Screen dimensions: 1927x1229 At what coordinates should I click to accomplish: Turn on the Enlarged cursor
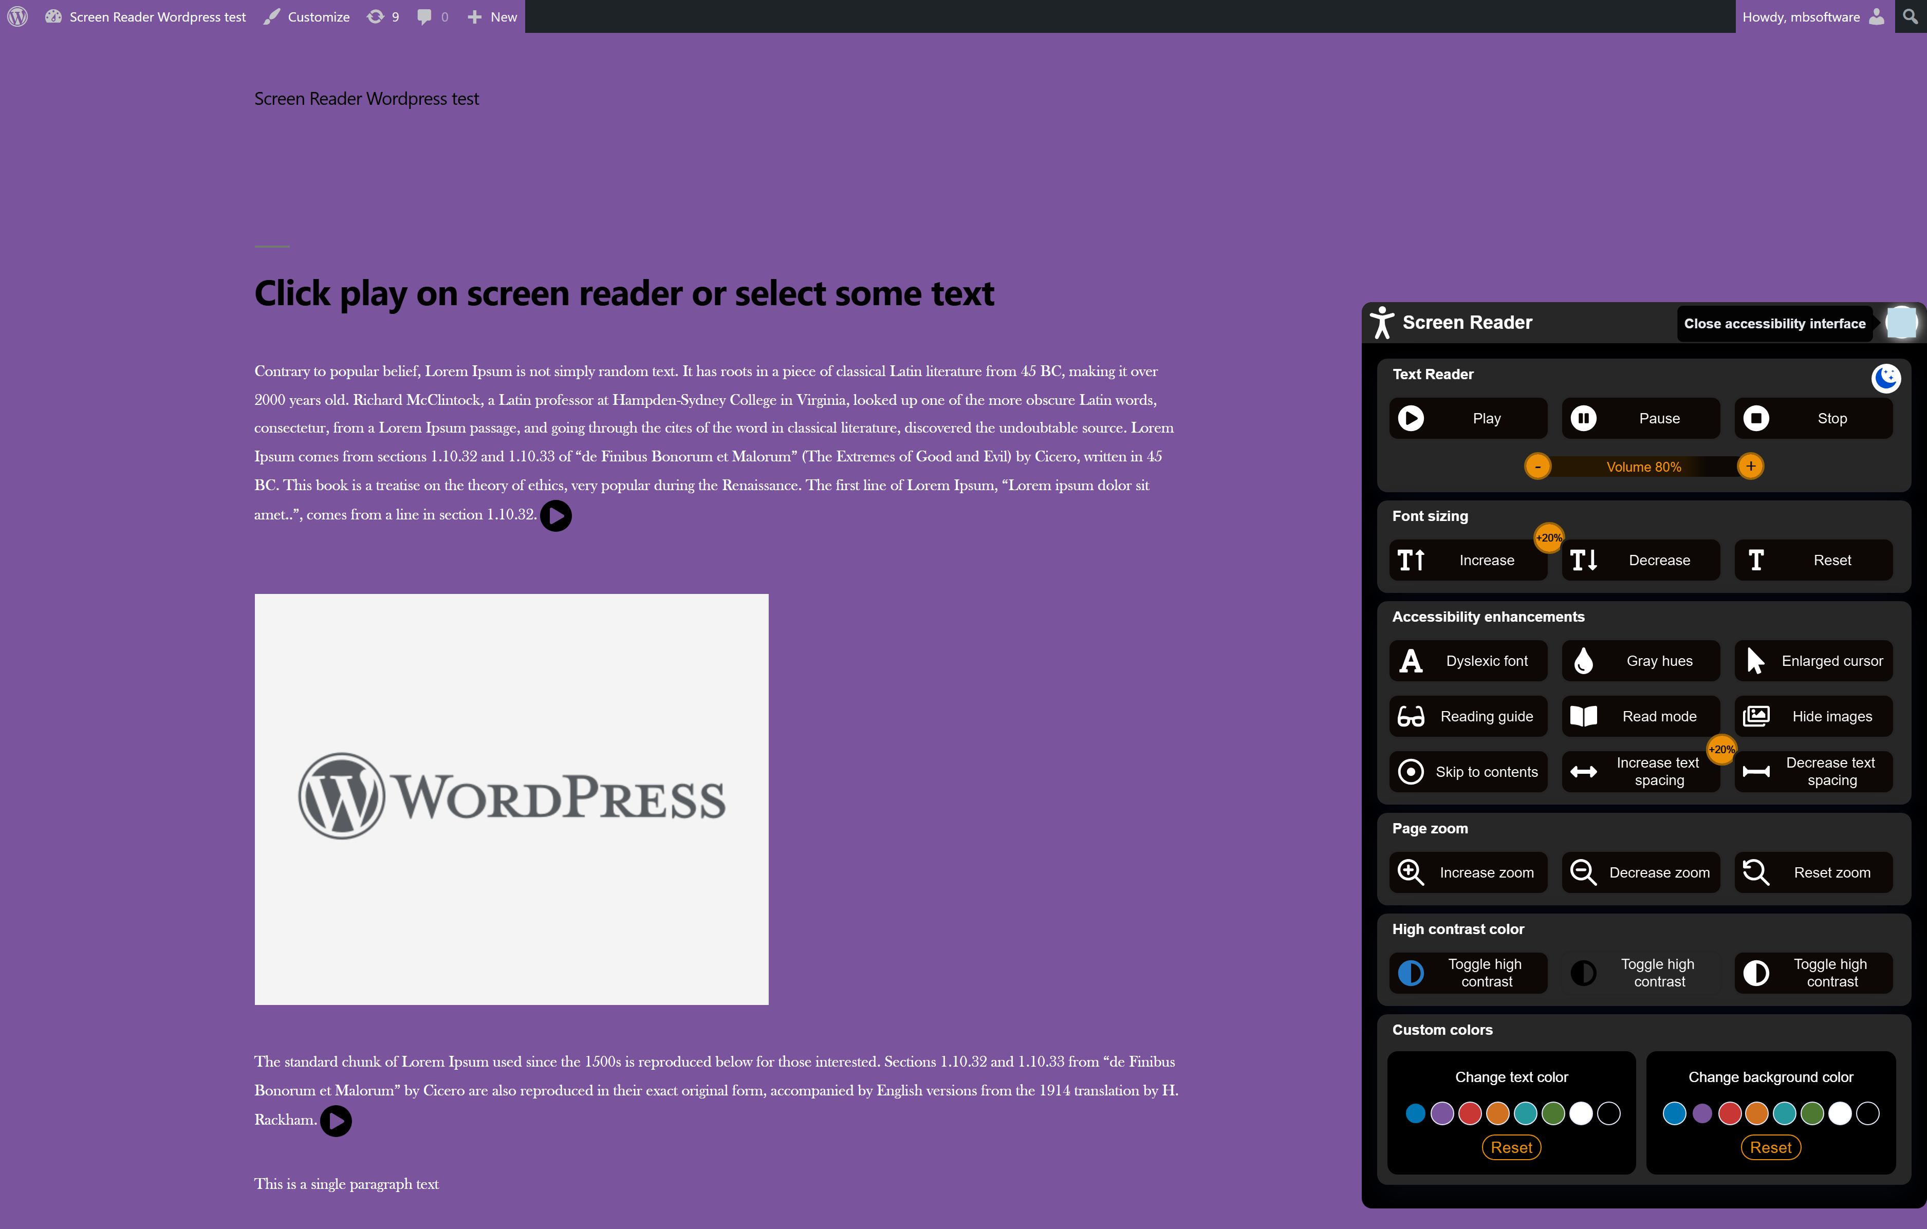[1812, 661]
